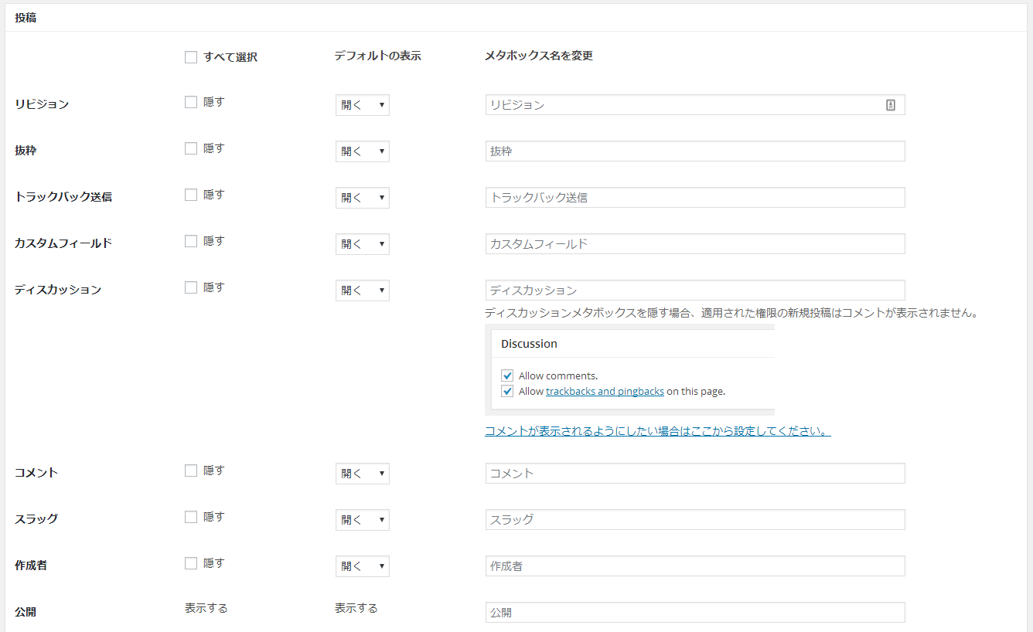Enable 隠す checkbox for リビジョン

coord(191,102)
